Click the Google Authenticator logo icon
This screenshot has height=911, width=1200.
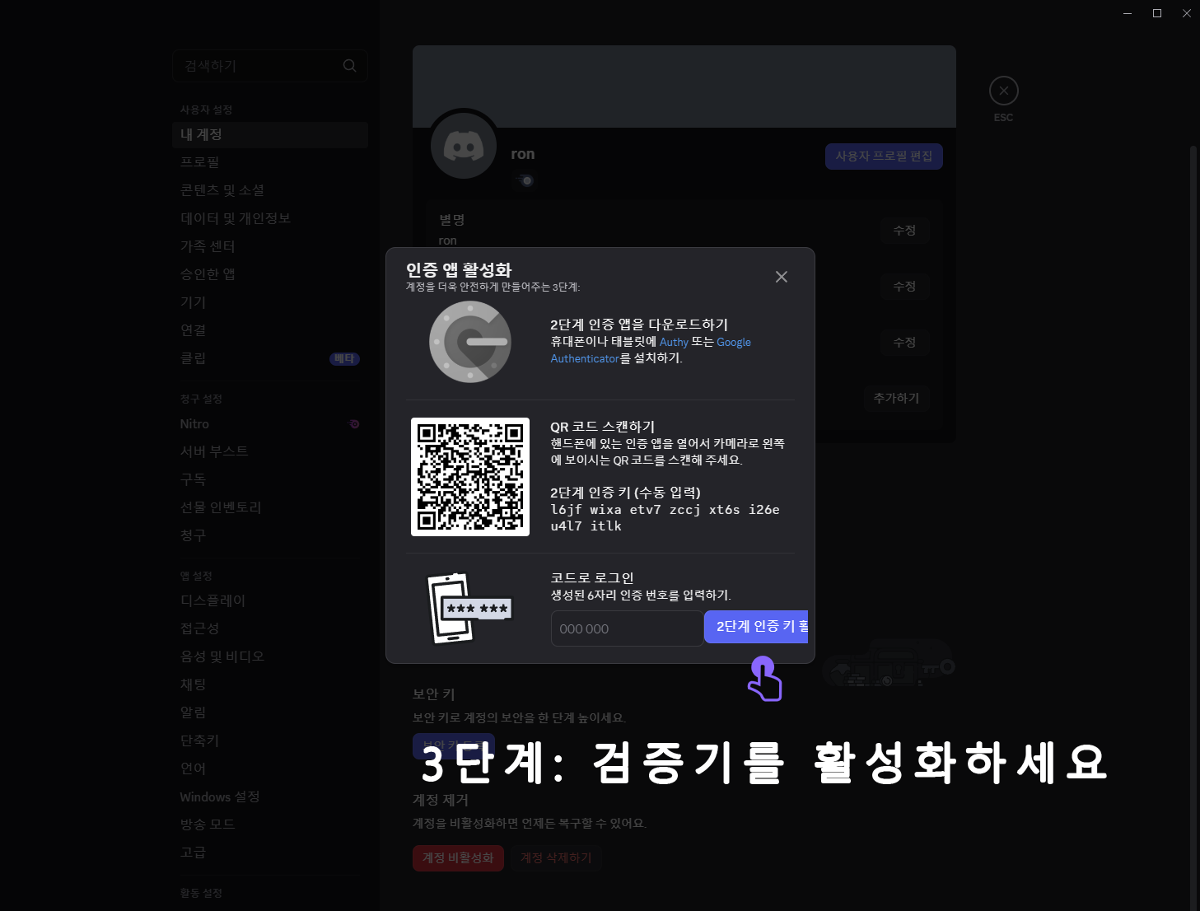pyautogui.click(x=470, y=342)
